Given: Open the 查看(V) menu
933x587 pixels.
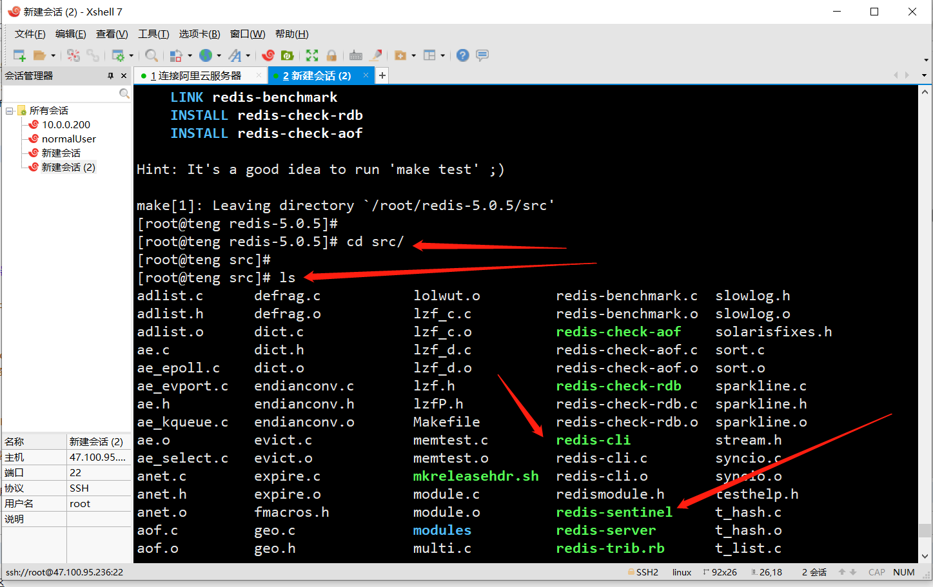Looking at the screenshot, I should pos(112,34).
